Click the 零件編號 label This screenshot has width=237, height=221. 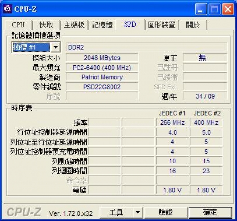47,87
